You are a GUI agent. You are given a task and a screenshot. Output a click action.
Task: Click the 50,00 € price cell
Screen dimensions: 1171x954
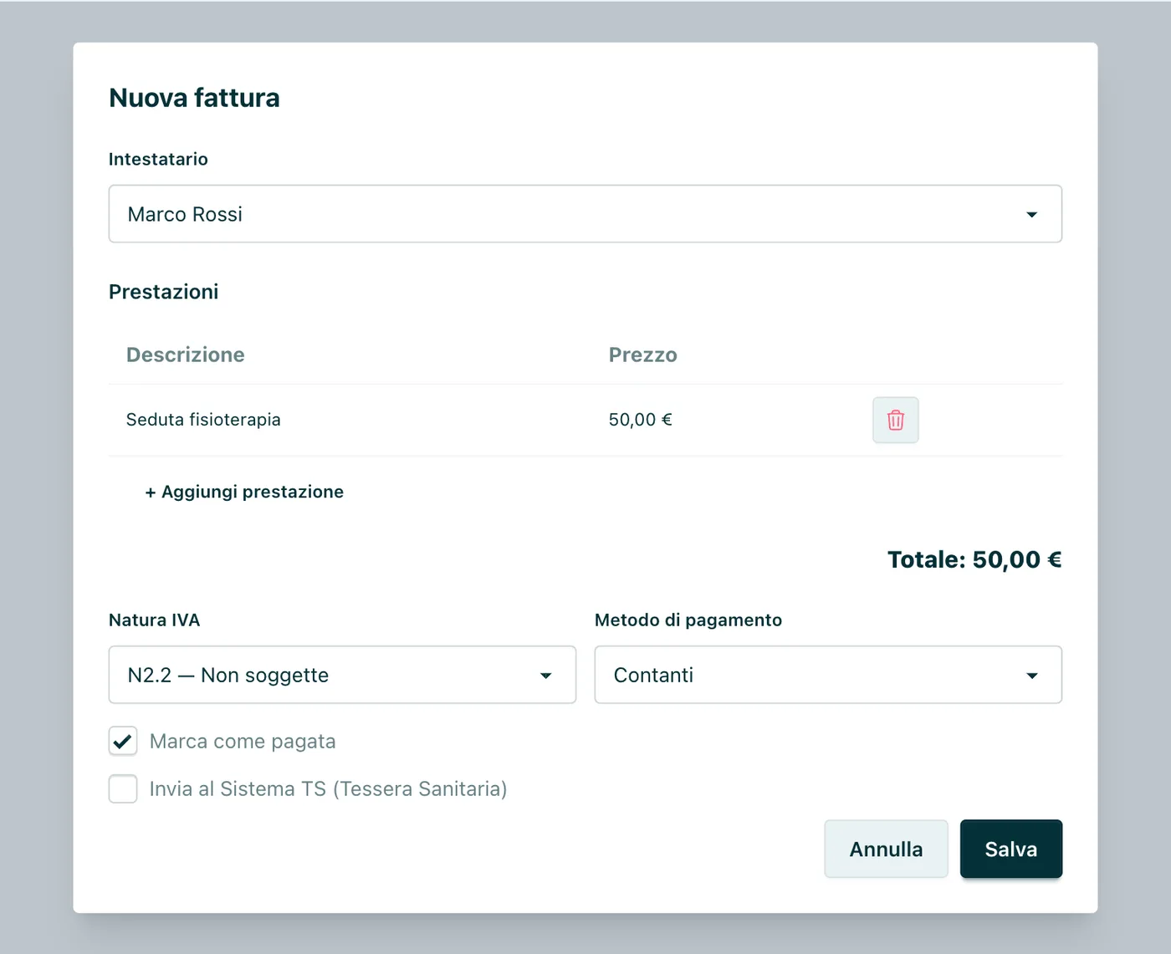pos(641,420)
